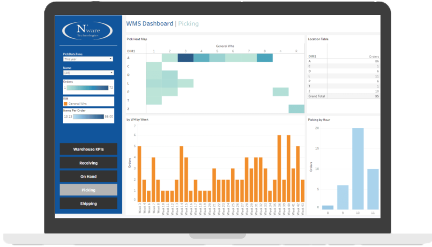Image resolution: width=432 pixels, height=247 pixels.
Task: Click the Grand Total row in Location Table
Action: [343, 96]
